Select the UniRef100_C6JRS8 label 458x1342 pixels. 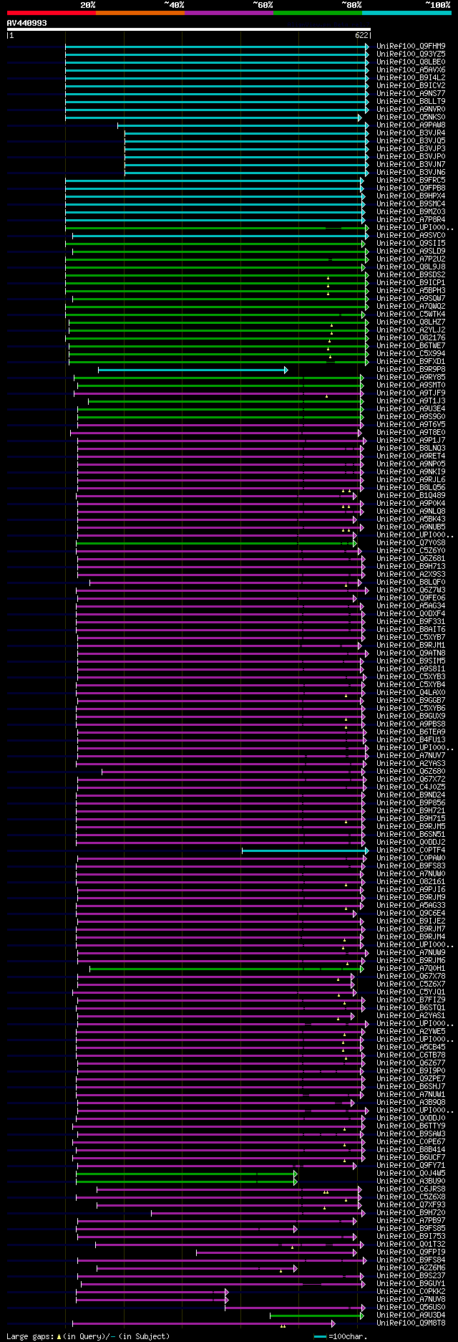pyautogui.click(x=411, y=1189)
